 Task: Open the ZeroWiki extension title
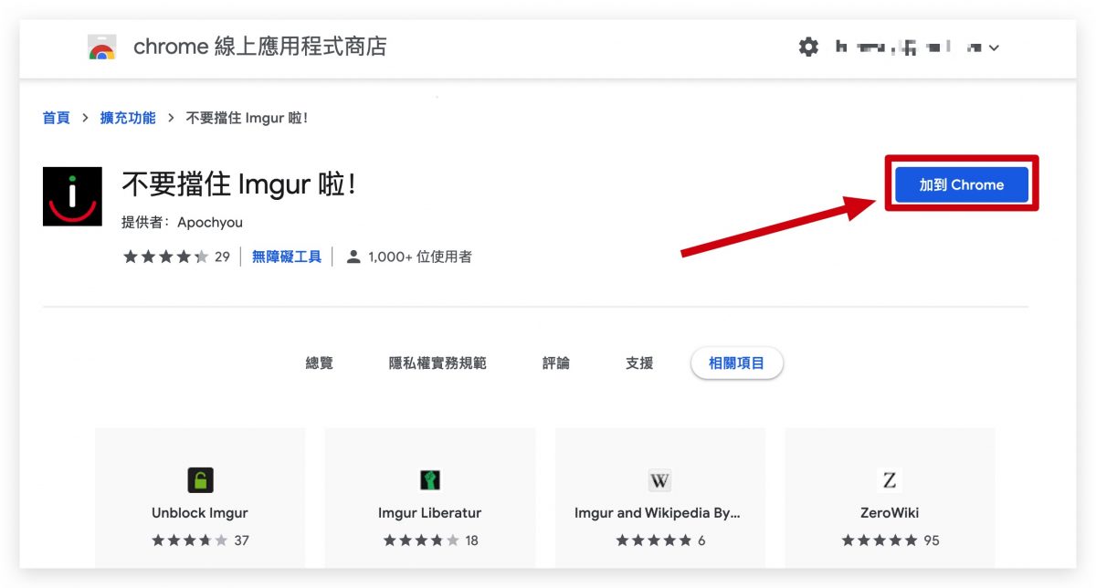[890, 513]
